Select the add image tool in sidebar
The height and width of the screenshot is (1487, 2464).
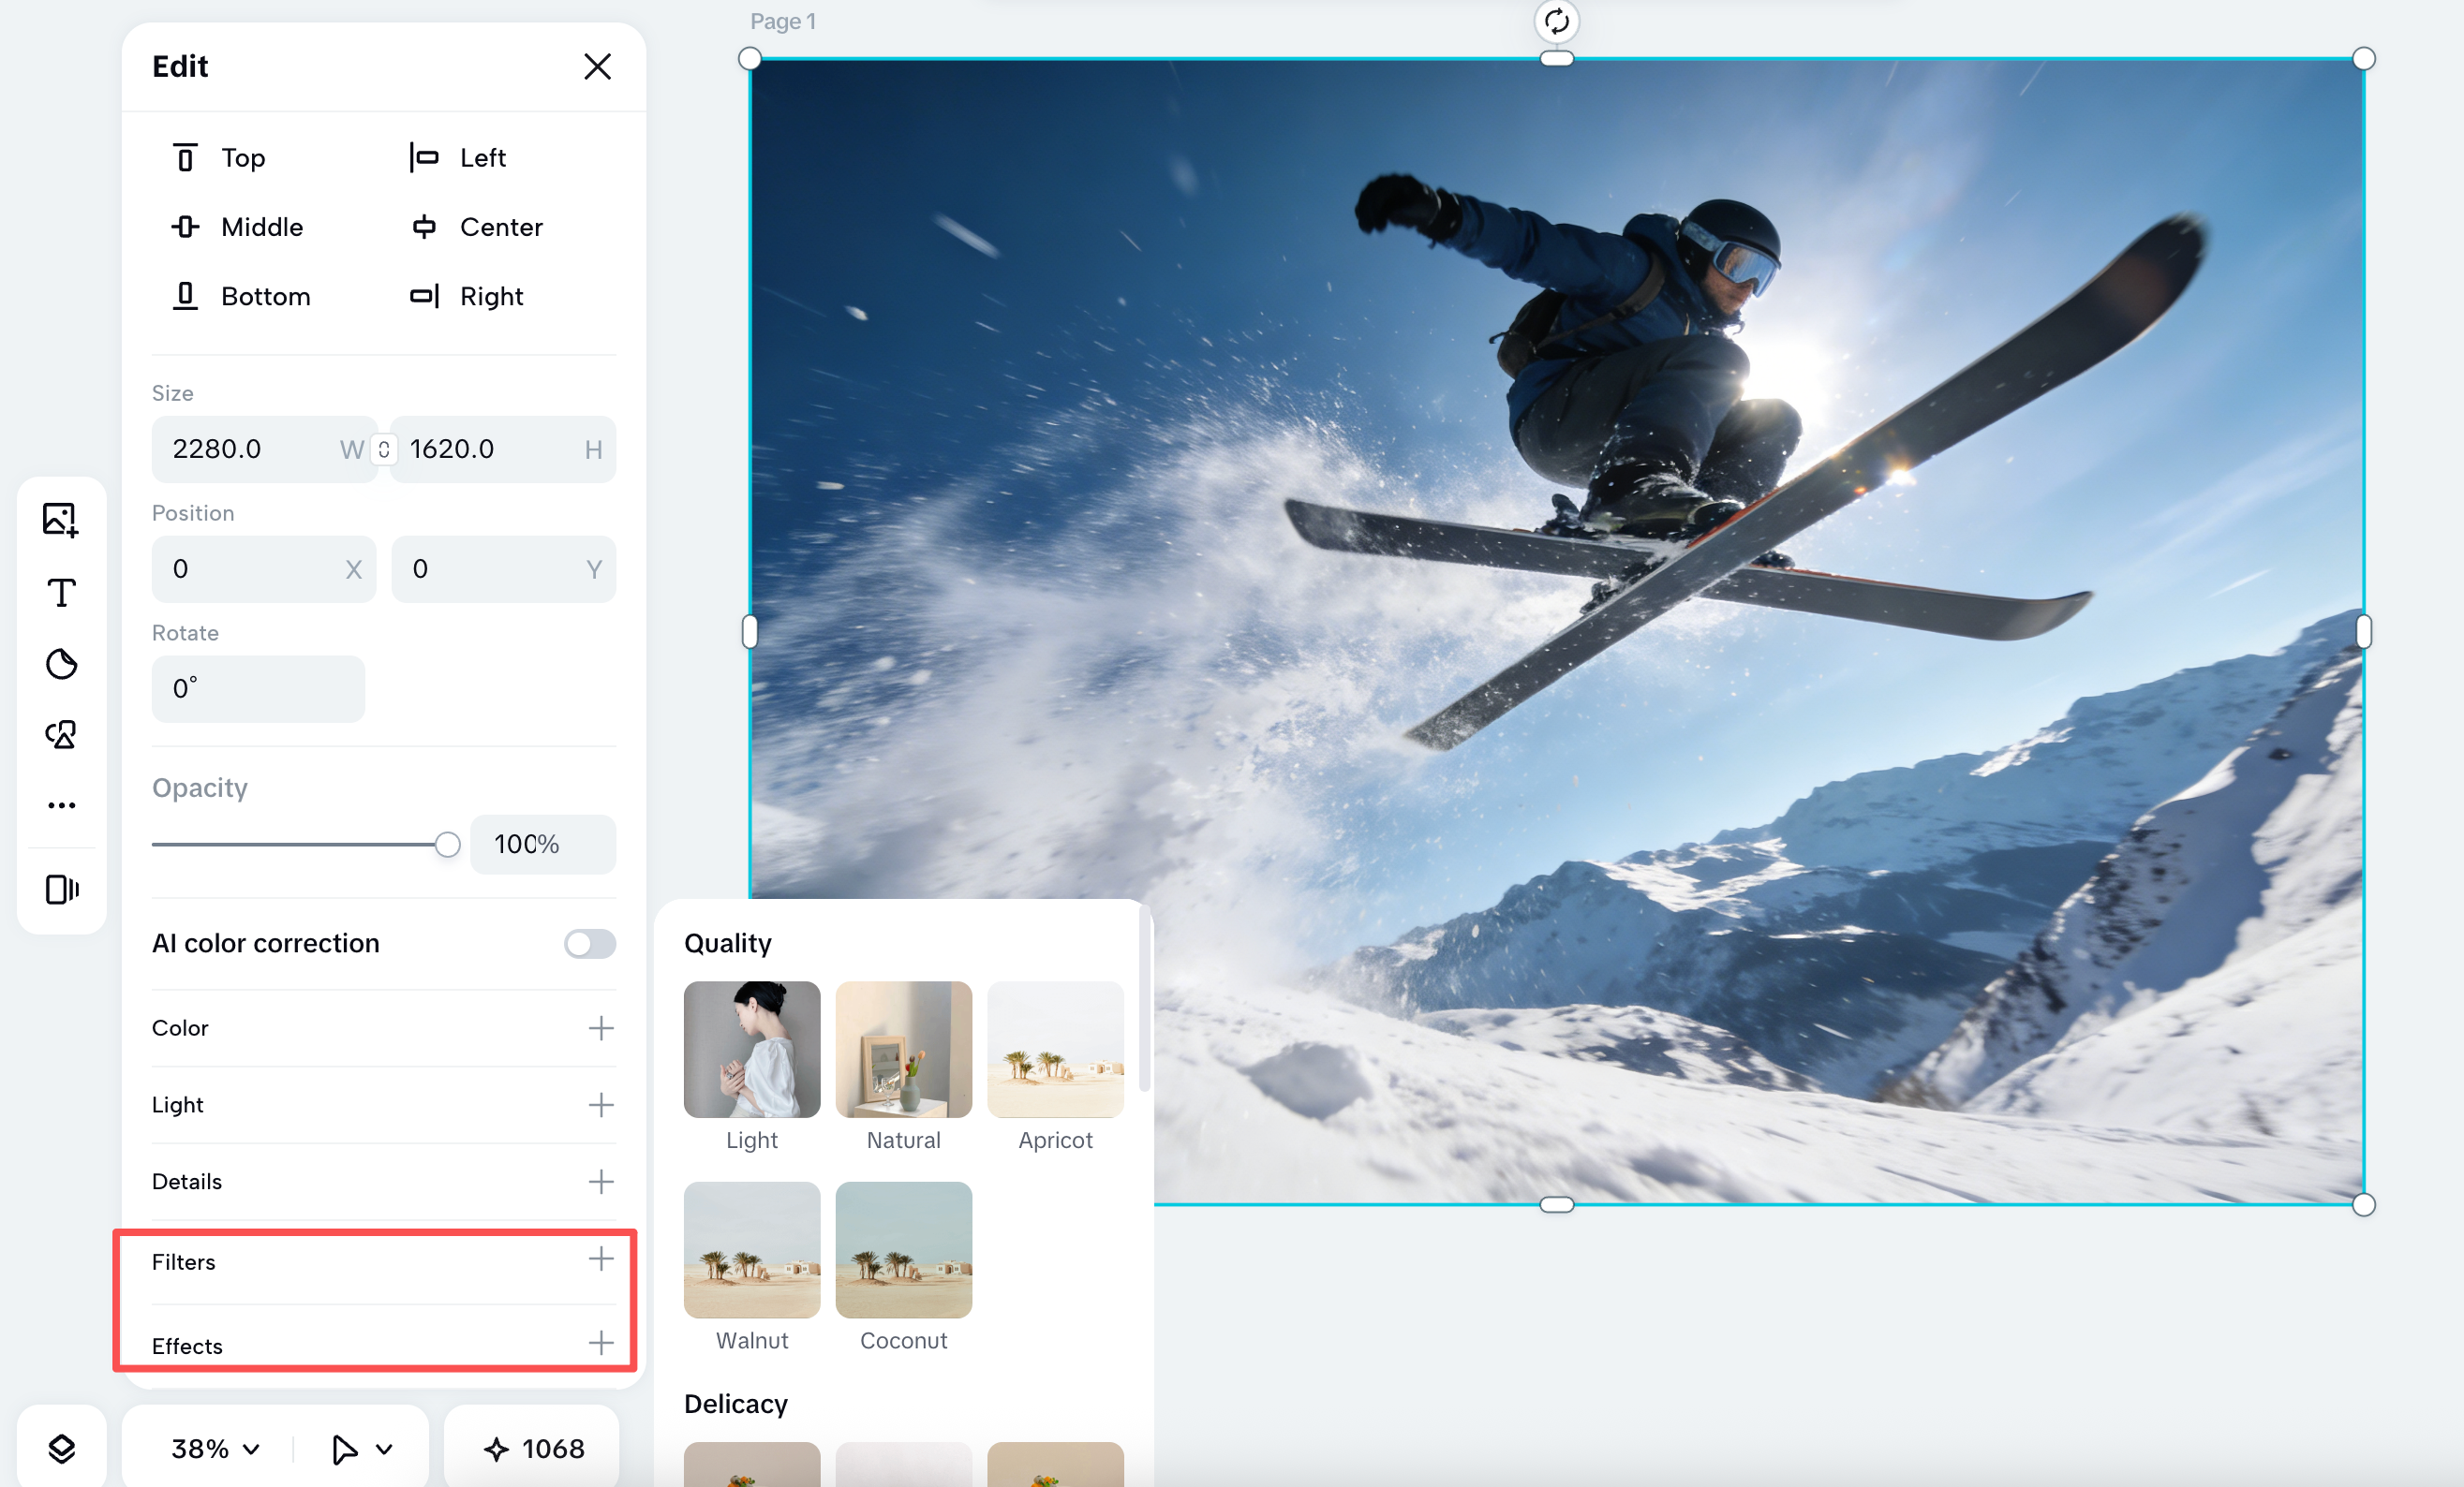(x=60, y=520)
